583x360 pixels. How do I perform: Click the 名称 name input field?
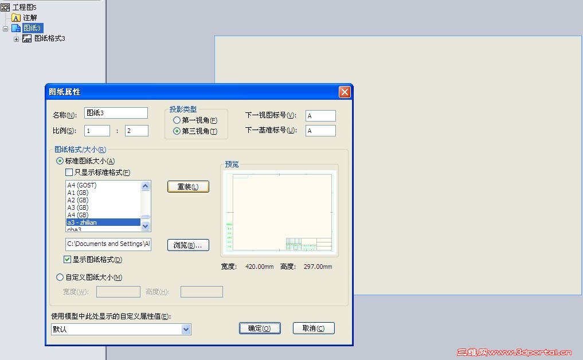116,113
